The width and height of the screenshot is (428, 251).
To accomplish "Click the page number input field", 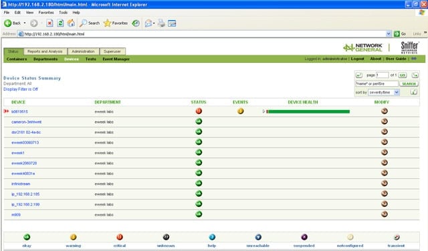I will pyautogui.click(x=382, y=75).
